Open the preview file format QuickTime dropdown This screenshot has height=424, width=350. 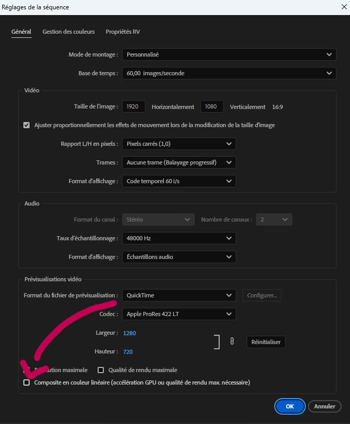pyautogui.click(x=179, y=295)
